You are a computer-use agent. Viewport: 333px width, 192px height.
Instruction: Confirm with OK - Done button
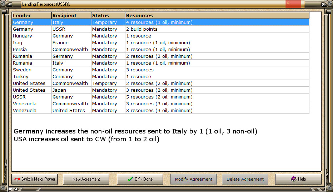click(x=140, y=179)
